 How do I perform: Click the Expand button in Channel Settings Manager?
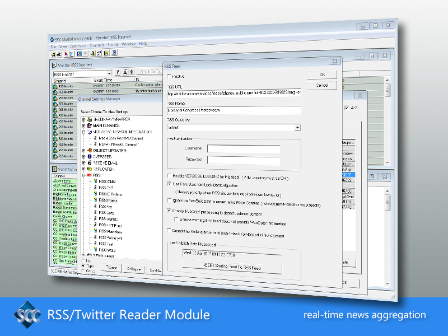tap(111, 268)
